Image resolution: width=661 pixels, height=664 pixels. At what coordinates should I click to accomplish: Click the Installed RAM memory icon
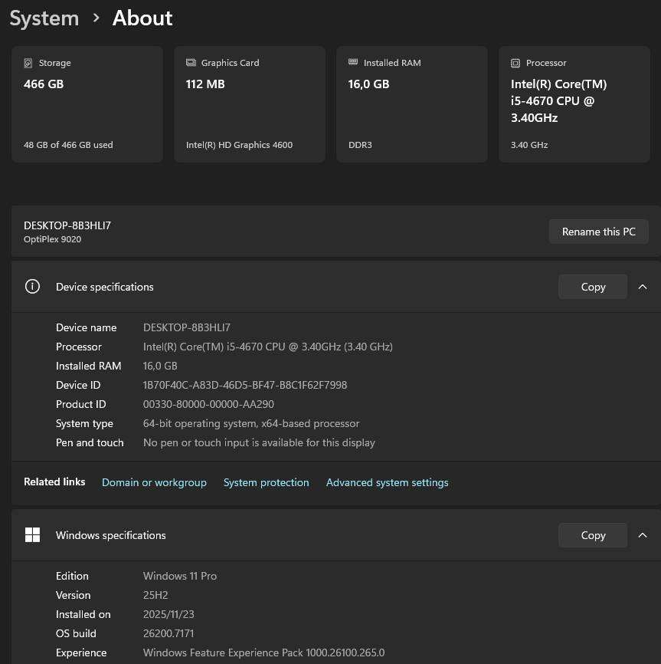[x=353, y=62]
